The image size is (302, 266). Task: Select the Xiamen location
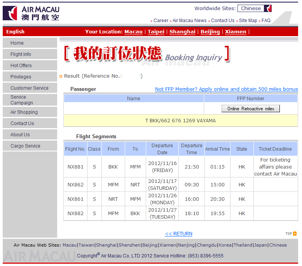236,31
